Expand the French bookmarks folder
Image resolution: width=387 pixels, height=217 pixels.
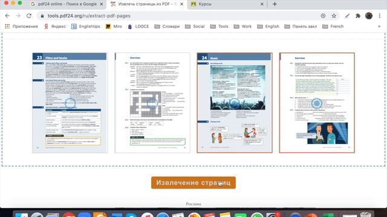[333, 27]
